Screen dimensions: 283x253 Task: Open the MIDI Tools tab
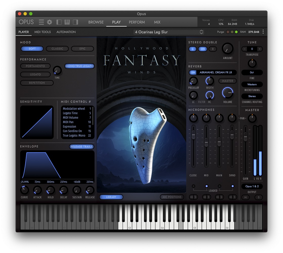pyautogui.click(x=42, y=32)
